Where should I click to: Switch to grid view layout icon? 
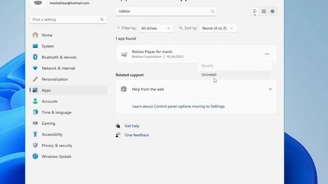point(263,11)
